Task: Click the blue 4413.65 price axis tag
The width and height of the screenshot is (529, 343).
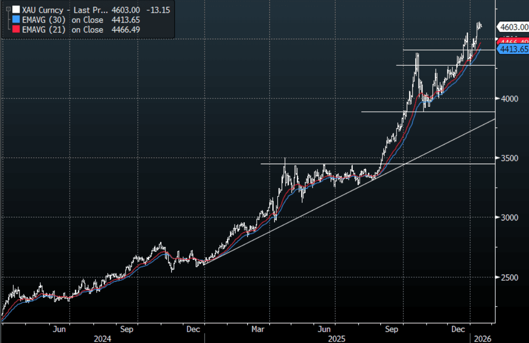Action: [513, 49]
